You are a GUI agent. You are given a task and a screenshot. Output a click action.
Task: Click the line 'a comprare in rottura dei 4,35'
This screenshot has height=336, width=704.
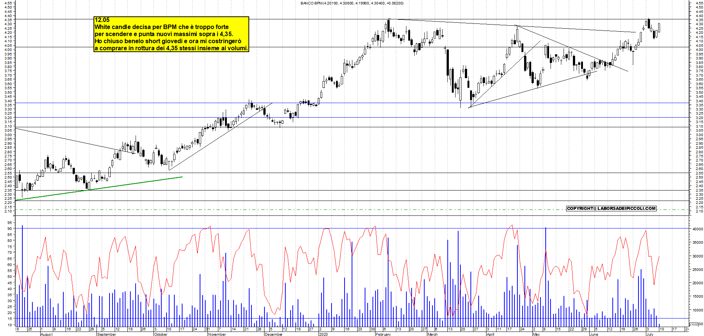point(171,48)
